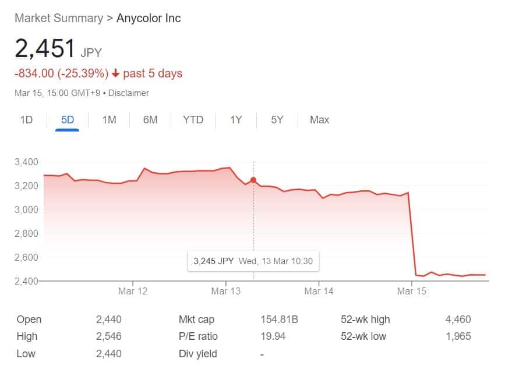
Task: Click the Mkt cap value 154.81B
Action: pyautogui.click(x=280, y=319)
